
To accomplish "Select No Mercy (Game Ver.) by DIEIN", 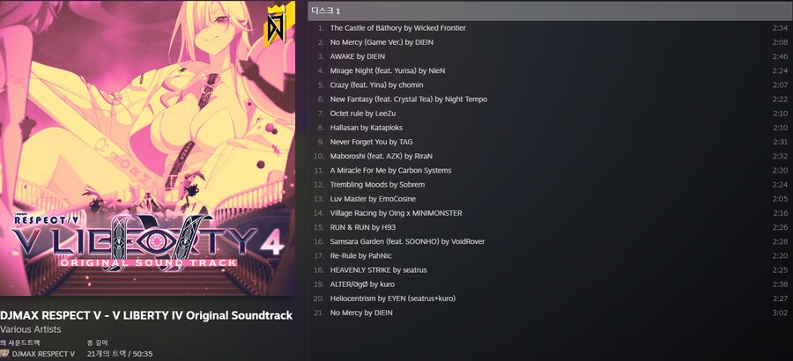I will pyautogui.click(x=550, y=42).
